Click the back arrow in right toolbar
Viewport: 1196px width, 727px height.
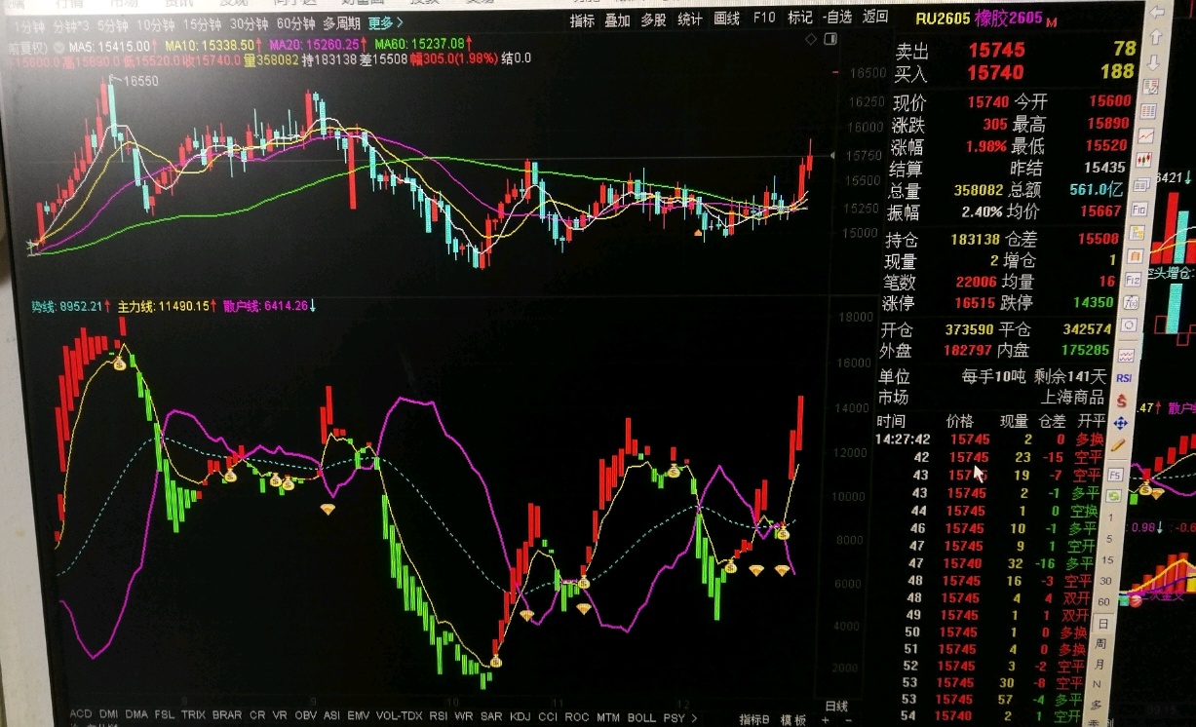pyautogui.click(x=1157, y=12)
